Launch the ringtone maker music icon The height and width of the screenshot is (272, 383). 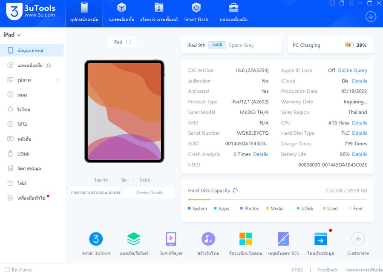tap(208, 239)
